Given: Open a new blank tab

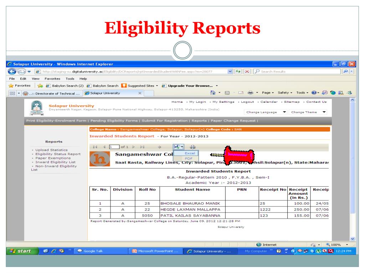Looking at the screenshot, I should [x=149, y=93].
